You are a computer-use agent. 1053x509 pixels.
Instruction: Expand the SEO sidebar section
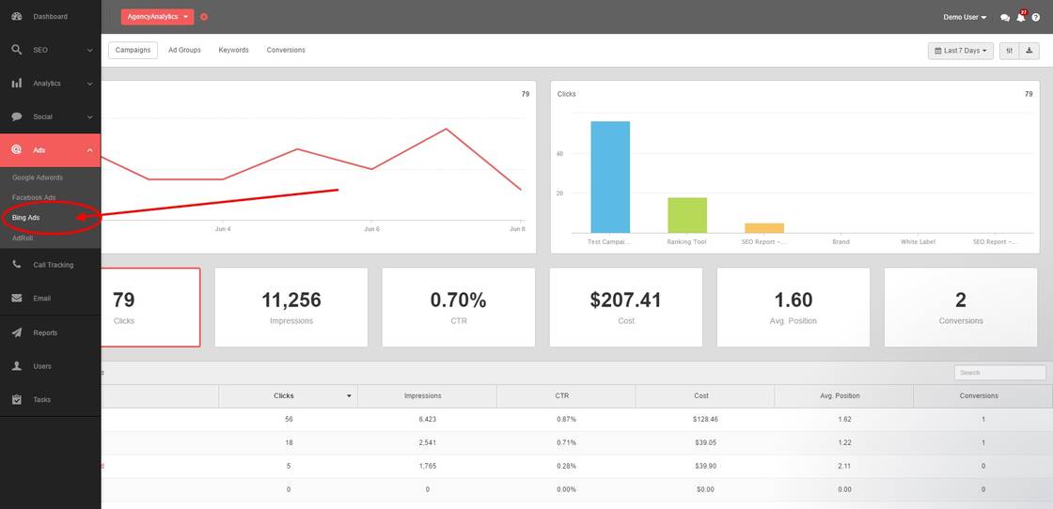[49, 50]
